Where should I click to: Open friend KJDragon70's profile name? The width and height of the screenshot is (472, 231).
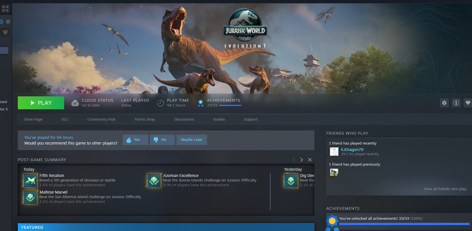coord(352,149)
